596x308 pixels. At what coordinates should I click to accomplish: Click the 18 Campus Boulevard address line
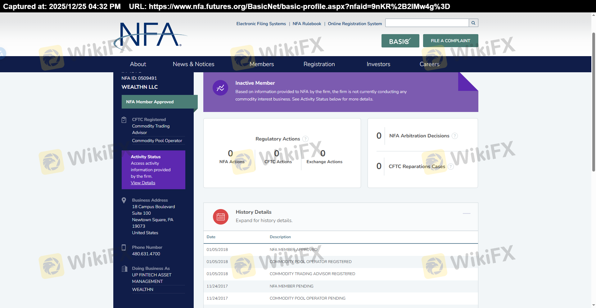point(153,207)
